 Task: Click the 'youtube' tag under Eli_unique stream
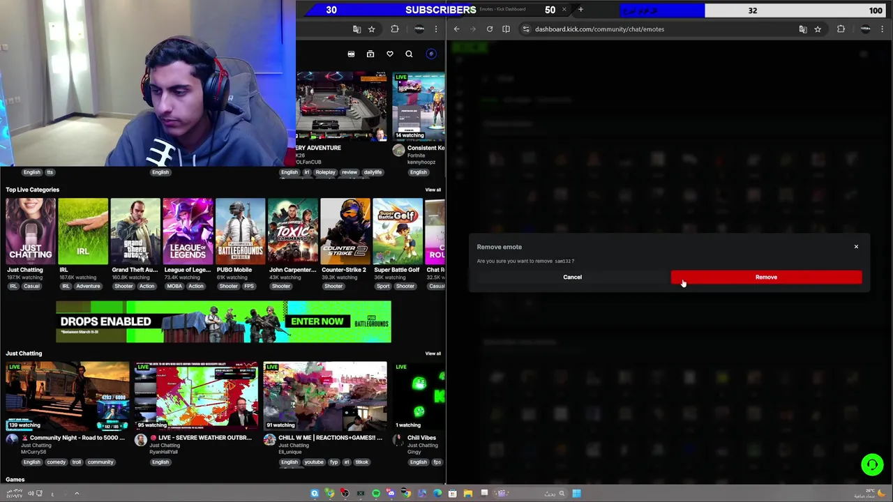click(x=314, y=462)
